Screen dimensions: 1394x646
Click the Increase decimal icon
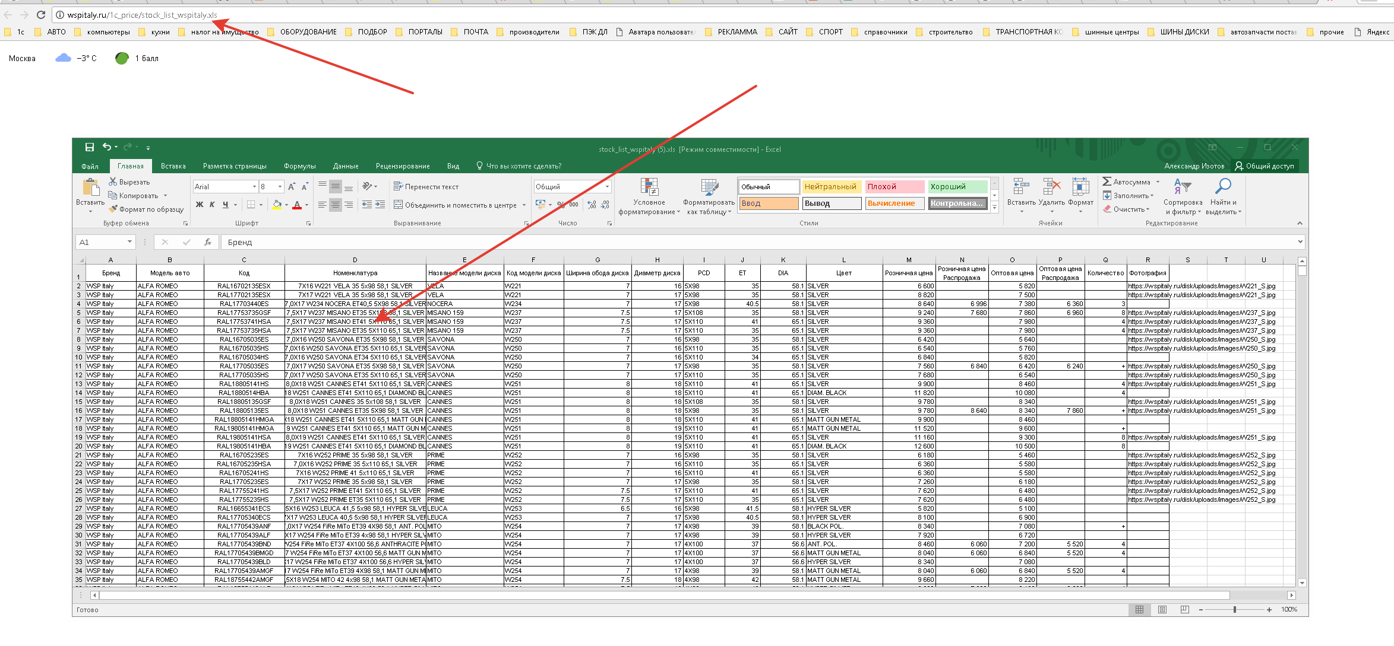click(x=592, y=205)
